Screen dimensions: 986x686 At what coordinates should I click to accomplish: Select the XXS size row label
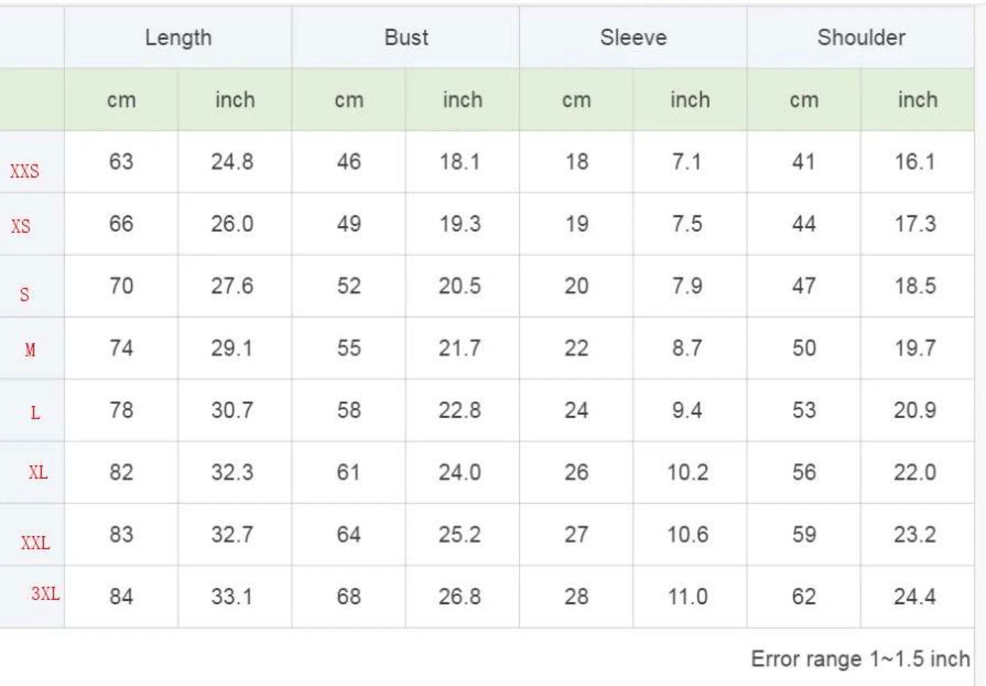24,171
